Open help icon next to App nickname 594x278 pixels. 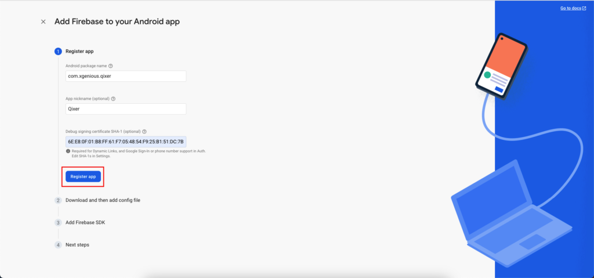coord(113,99)
